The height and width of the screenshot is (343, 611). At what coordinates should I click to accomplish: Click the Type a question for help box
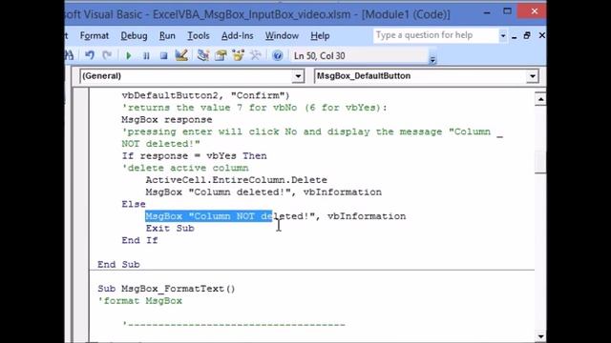435,35
